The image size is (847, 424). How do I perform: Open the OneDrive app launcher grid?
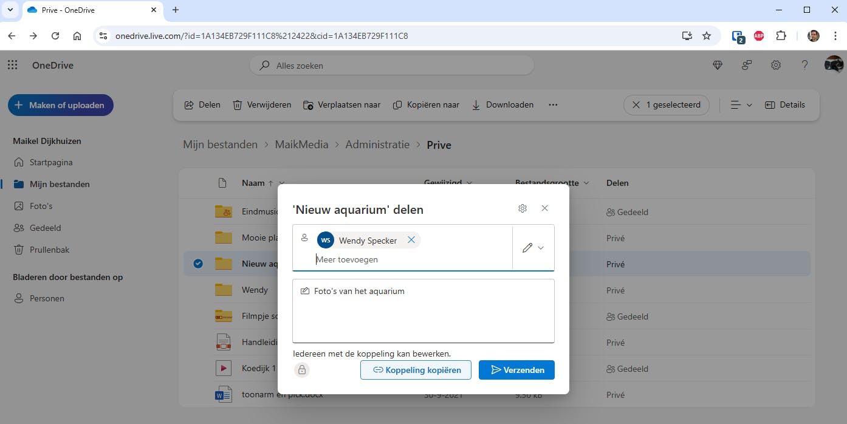[12, 66]
